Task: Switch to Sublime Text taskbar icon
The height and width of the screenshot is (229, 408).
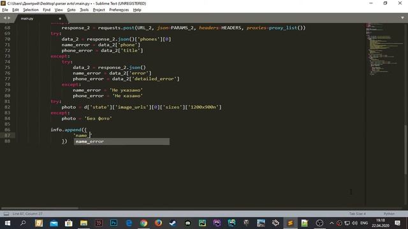Action: tap(290, 223)
